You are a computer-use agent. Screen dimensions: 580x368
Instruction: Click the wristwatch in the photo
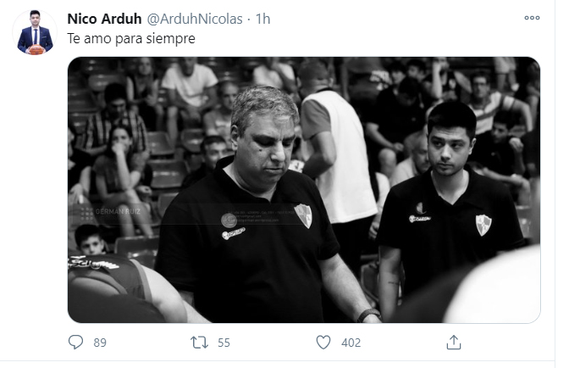(x=368, y=315)
